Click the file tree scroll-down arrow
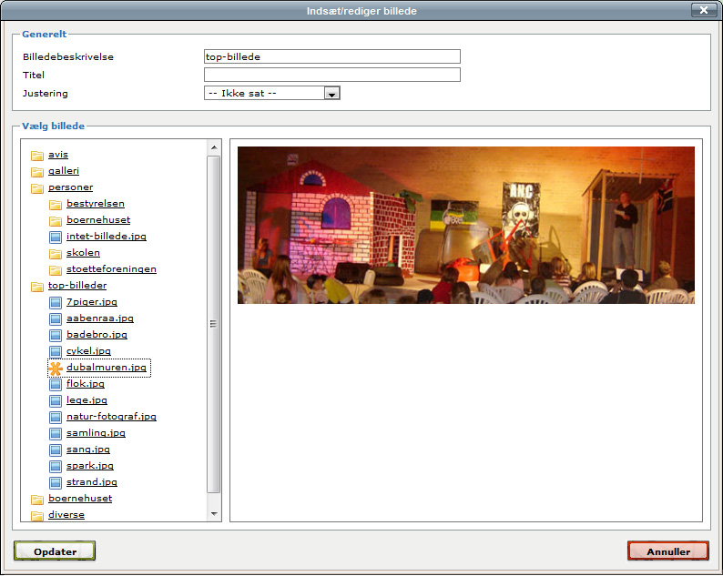Image resolution: width=723 pixels, height=576 pixels. point(213,514)
